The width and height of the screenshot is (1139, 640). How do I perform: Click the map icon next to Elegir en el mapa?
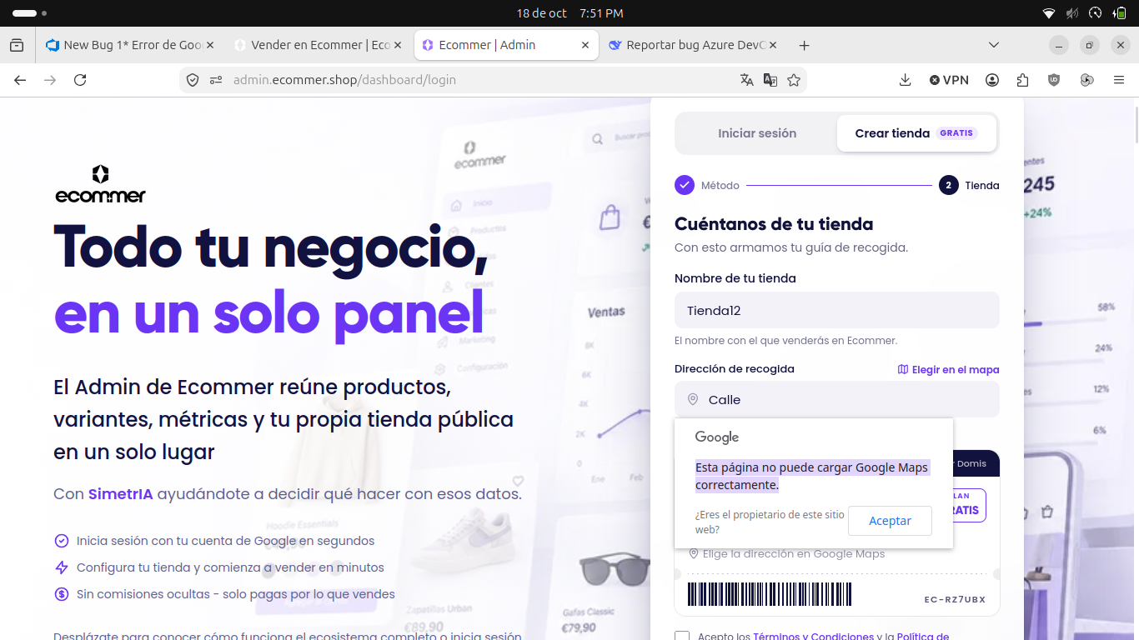[902, 370]
